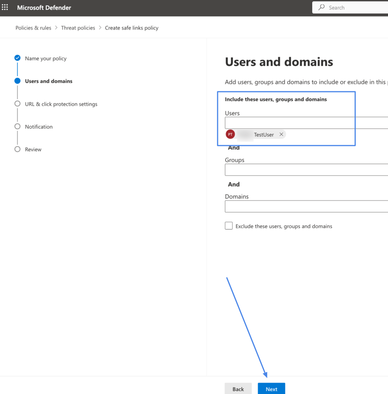This screenshot has height=394, width=388.
Task: Navigate to Policies & rules breadcrumb
Action: tap(33, 27)
